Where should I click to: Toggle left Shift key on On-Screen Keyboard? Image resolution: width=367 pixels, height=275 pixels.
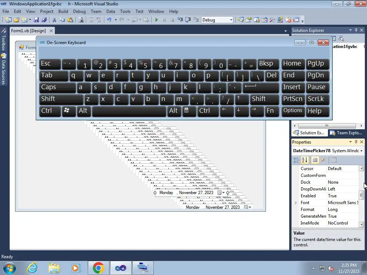point(61,99)
